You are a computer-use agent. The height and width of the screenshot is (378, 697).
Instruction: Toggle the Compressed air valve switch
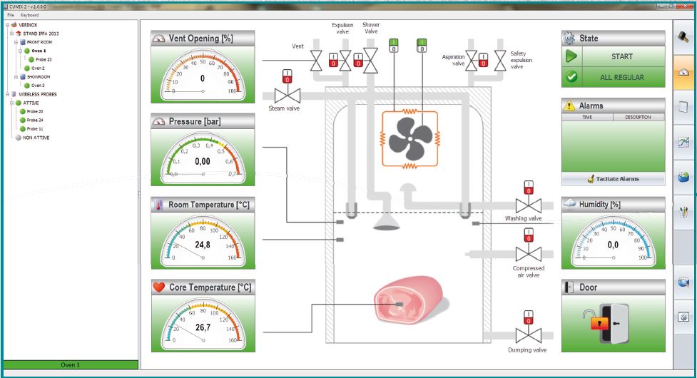click(x=529, y=235)
